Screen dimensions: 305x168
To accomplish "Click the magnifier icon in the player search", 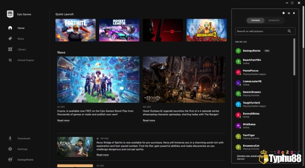I will pos(289,31).
